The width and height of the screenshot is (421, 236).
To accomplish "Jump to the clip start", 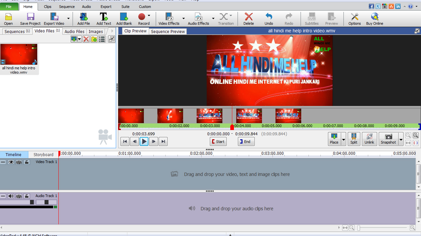I will (125, 142).
